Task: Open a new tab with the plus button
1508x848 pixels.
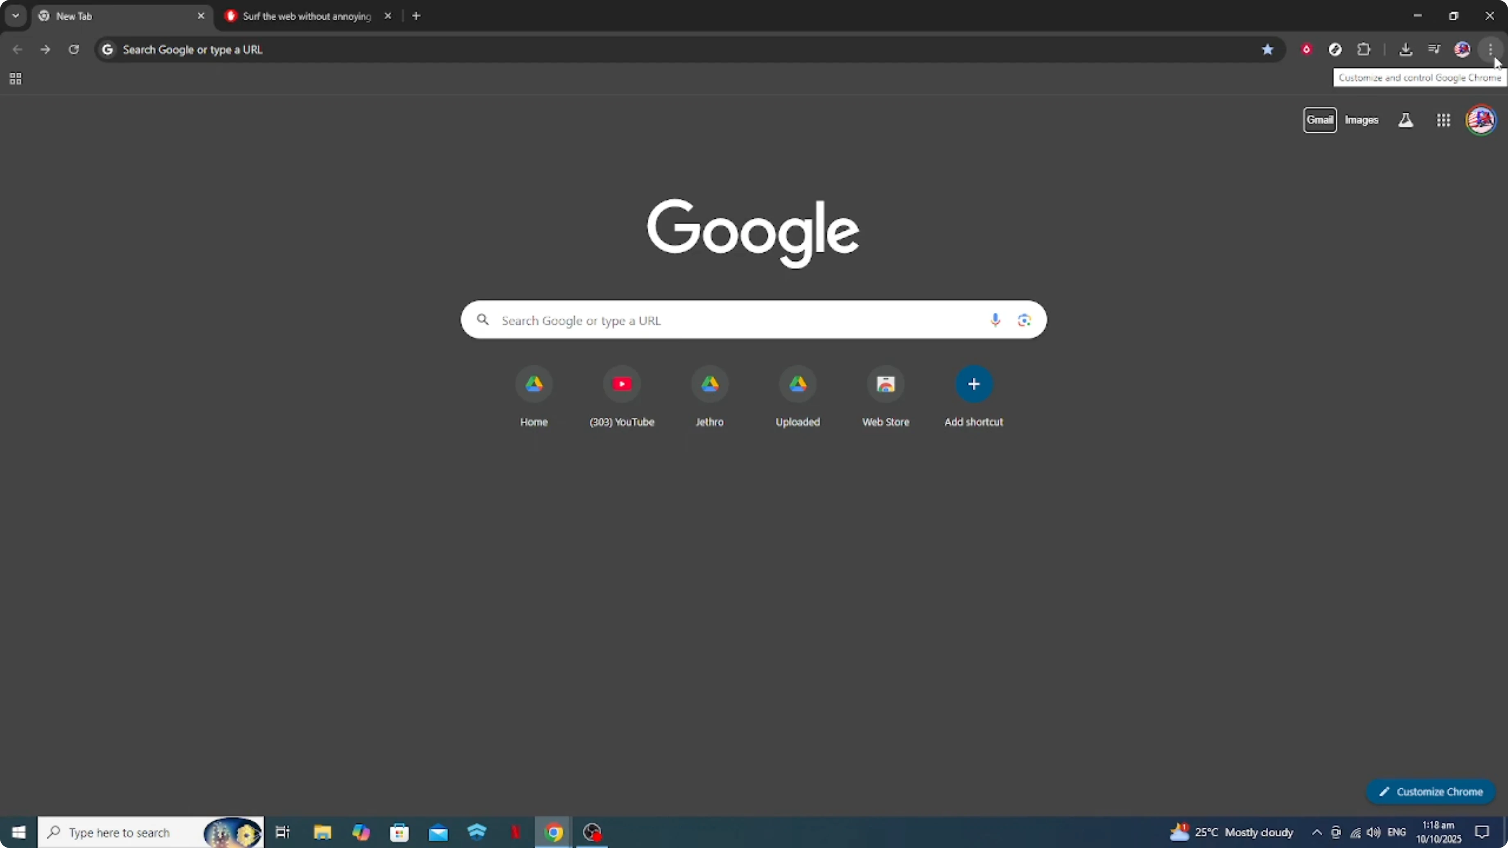Action: pos(416,16)
